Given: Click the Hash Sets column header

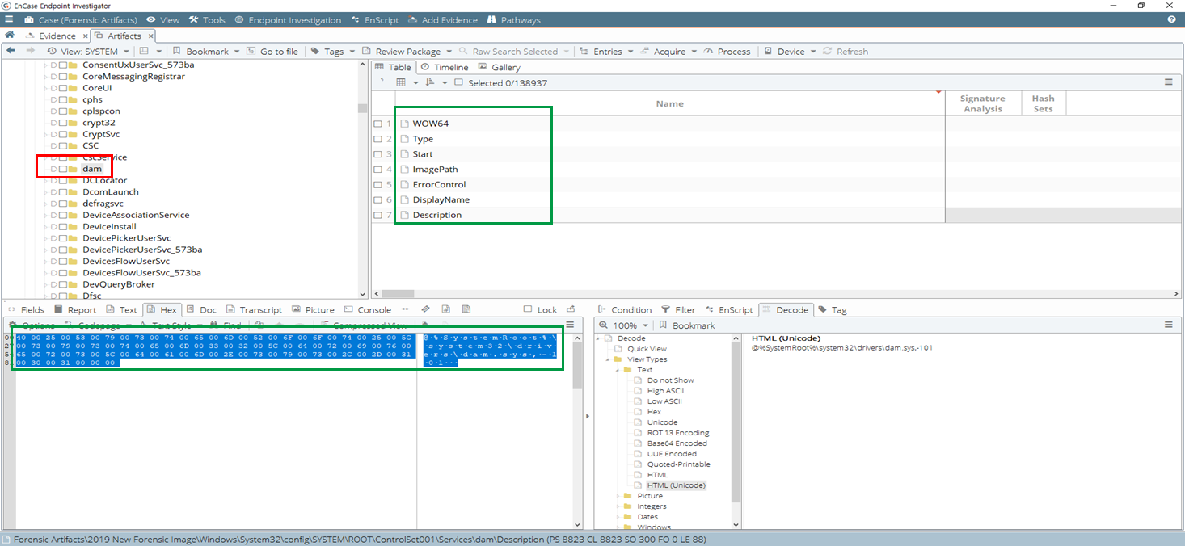Looking at the screenshot, I should tap(1043, 103).
